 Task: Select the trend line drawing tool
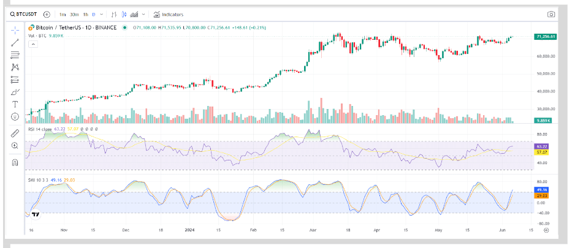(x=15, y=43)
